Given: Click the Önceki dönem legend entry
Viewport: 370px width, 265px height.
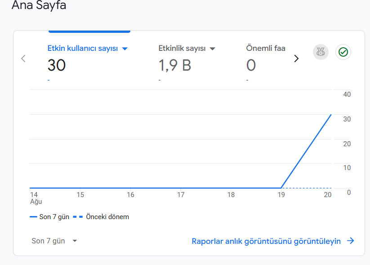Looking at the screenshot, I should pyautogui.click(x=101, y=217).
